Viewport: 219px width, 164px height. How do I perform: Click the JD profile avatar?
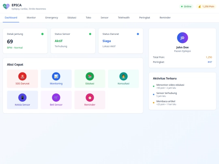coord(182,38)
